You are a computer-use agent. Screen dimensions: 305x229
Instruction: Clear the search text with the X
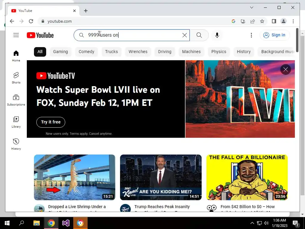point(184,35)
